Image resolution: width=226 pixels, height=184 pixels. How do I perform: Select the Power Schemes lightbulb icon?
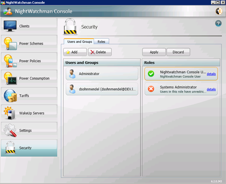pos(10,44)
